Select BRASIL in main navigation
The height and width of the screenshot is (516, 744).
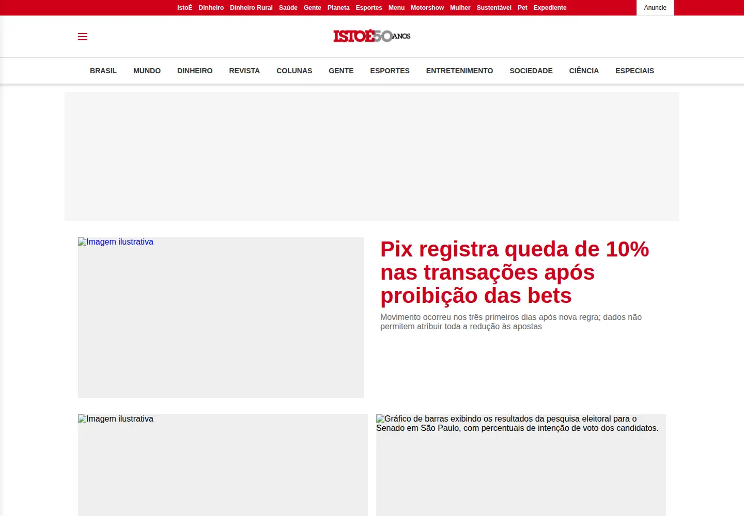(103, 71)
